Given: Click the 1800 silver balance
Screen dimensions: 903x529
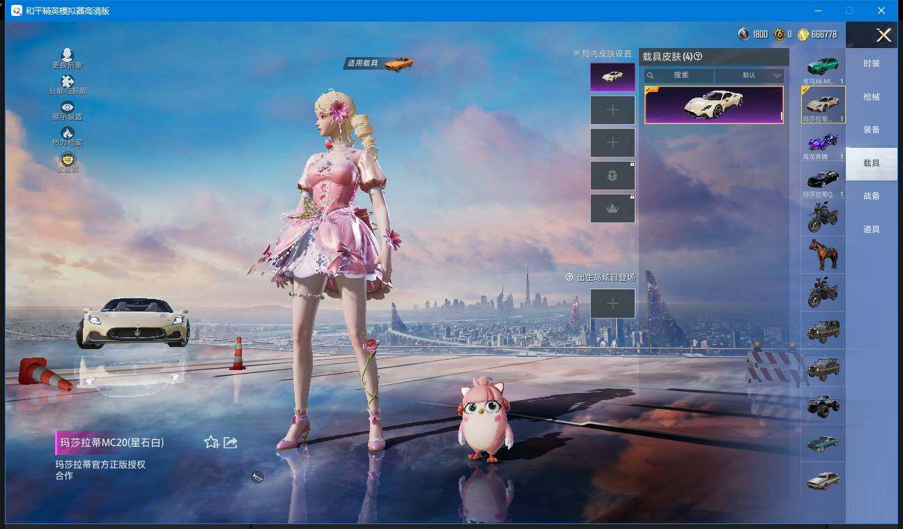Looking at the screenshot, I should (760, 34).
